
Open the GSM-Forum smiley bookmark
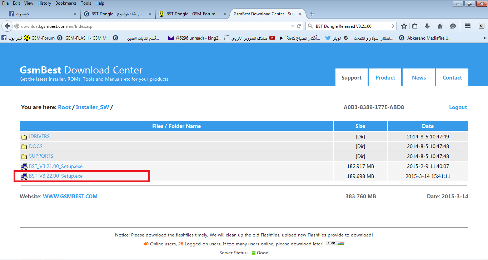(x=39, y=38)
